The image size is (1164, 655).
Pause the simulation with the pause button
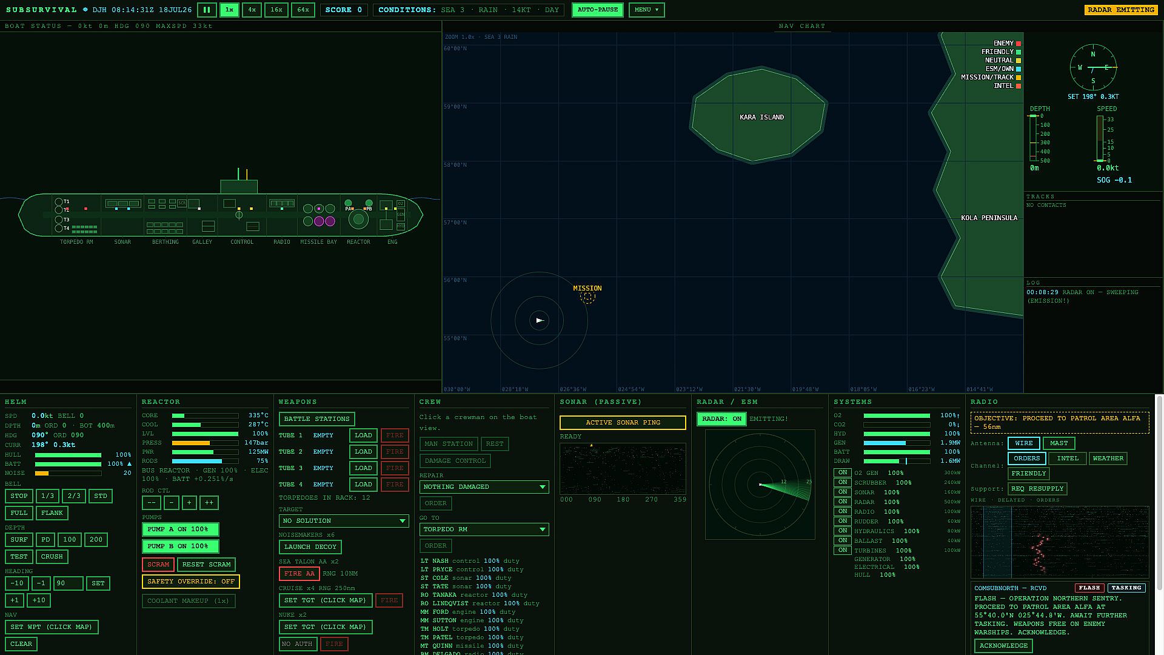207,10
